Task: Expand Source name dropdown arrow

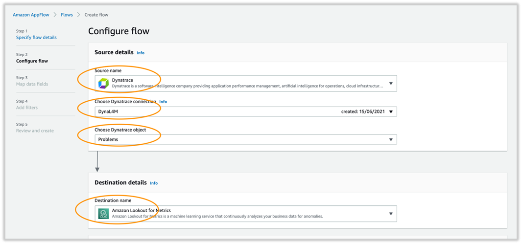Action: 391,84
